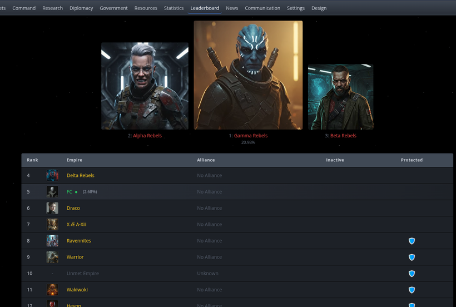Viewport: 456px width, 307px height.
Task: Open the Design tab
Action: [319, 8]
